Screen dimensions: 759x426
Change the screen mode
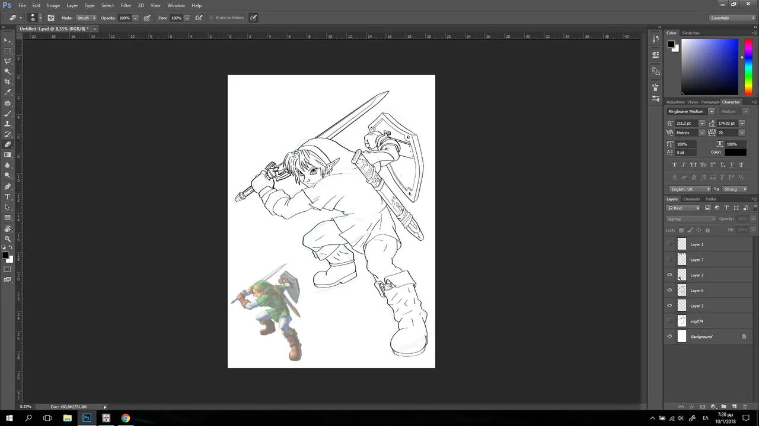tap(8, 280)
